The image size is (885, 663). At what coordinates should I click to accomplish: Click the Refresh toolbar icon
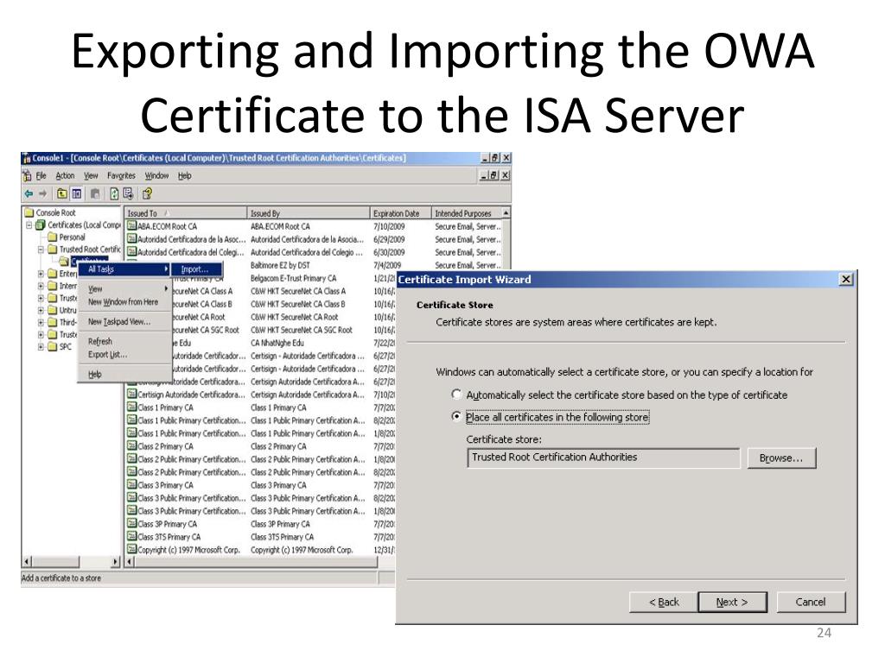coord(114,194)
